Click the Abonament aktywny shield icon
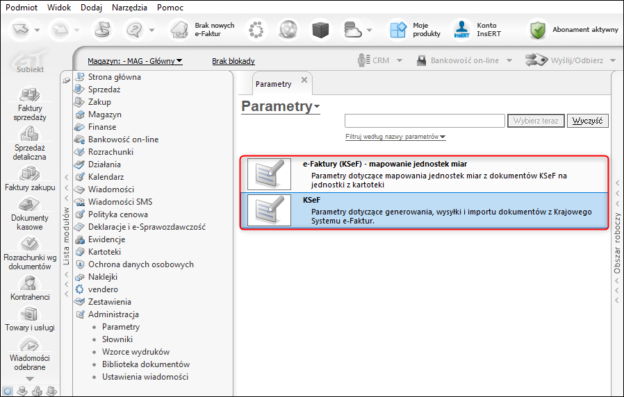624x397 pixels. click(x=538, y=30)
